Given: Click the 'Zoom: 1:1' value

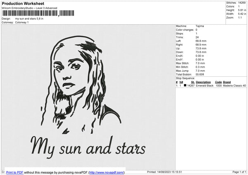Looking at the screenshot, I should coord(240,17).
